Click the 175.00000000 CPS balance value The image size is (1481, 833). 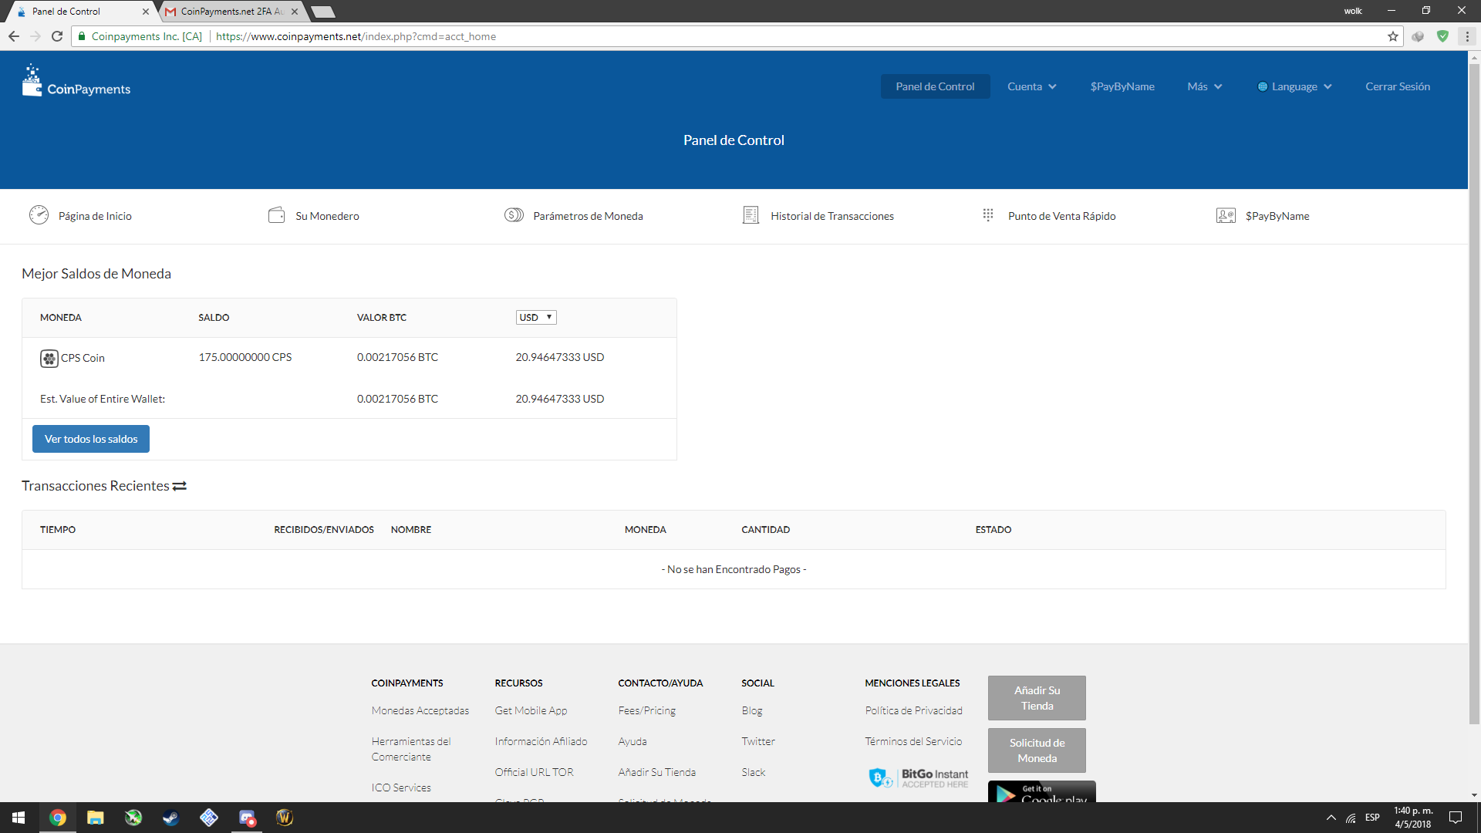(x=245, y=357)
